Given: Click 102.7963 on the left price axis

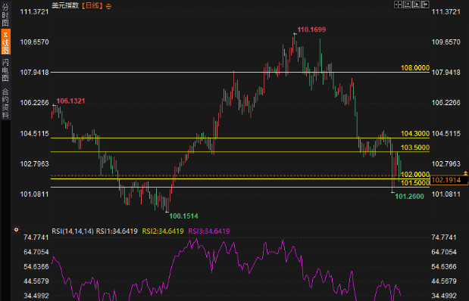Looking at the screenshot, I should (34, 164).
